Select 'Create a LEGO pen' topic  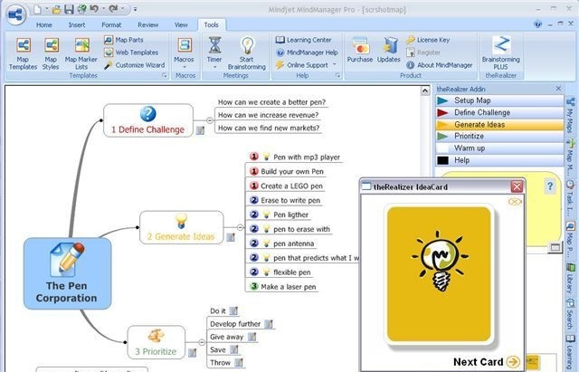click(x=286, y=186)
